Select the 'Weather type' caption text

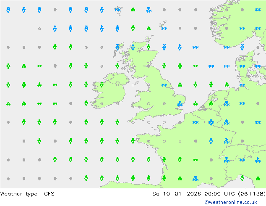pyautogui.click(x=18, y=193)
